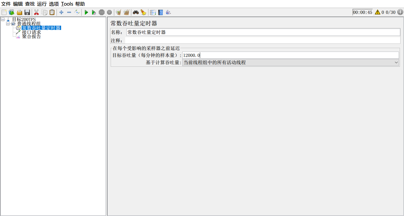
Task: Select 聚合报告 in the tree
Action: (x=31, y=37)
